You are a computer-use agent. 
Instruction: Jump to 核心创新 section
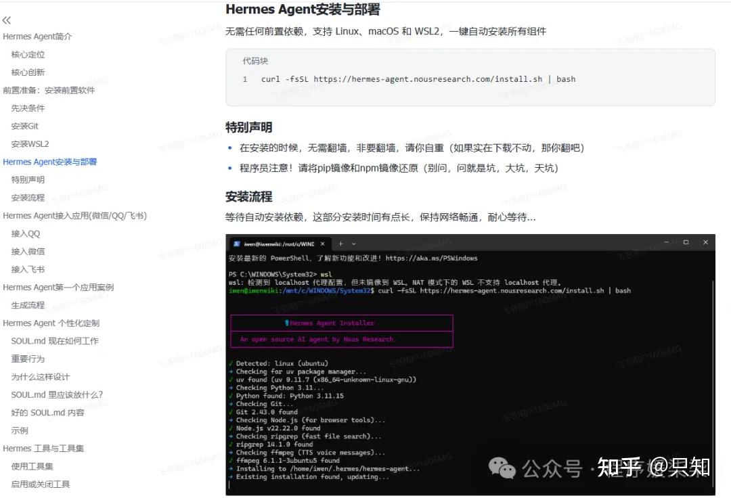28,72
